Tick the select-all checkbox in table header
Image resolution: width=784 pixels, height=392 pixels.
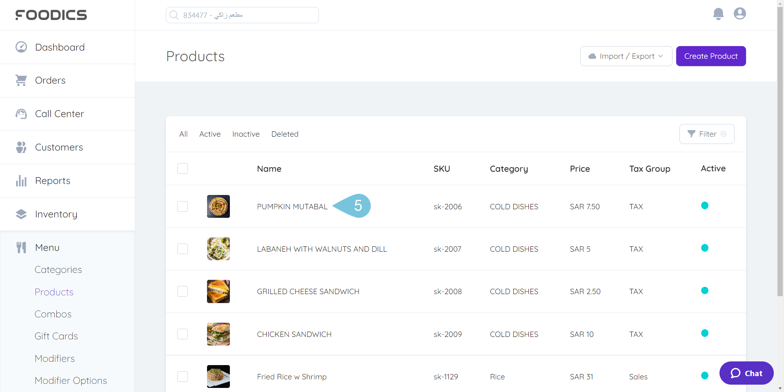click(x=183, y=168)
